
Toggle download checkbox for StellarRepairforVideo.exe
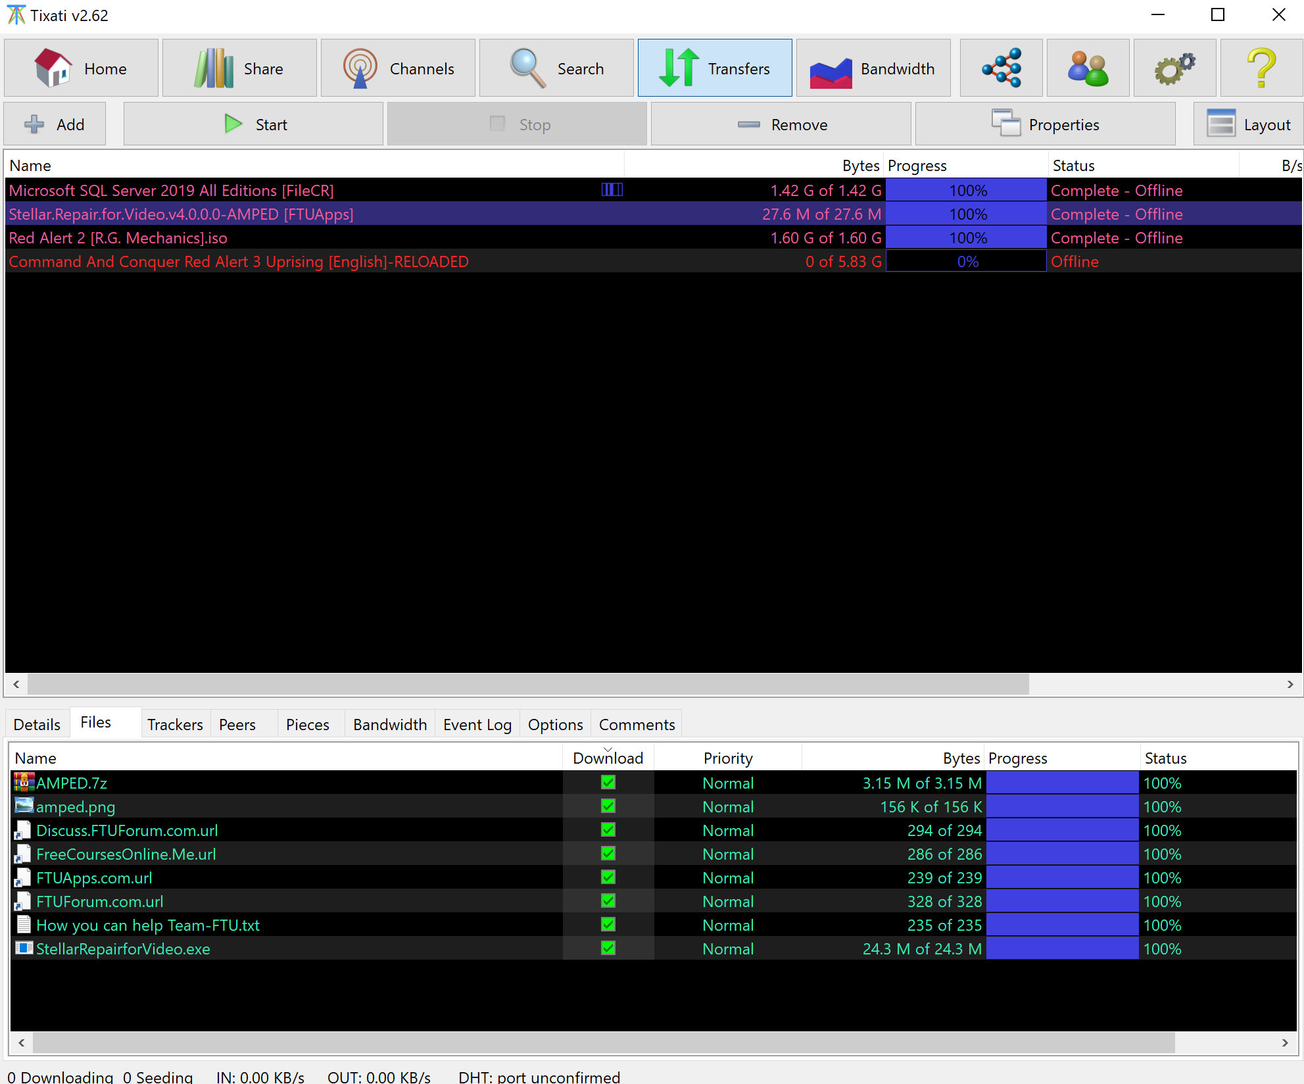[608, 949]
